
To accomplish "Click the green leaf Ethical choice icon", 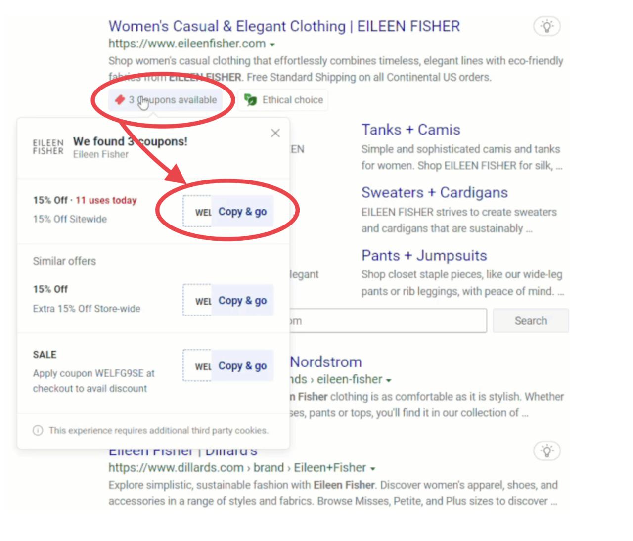I will point(251,100).
